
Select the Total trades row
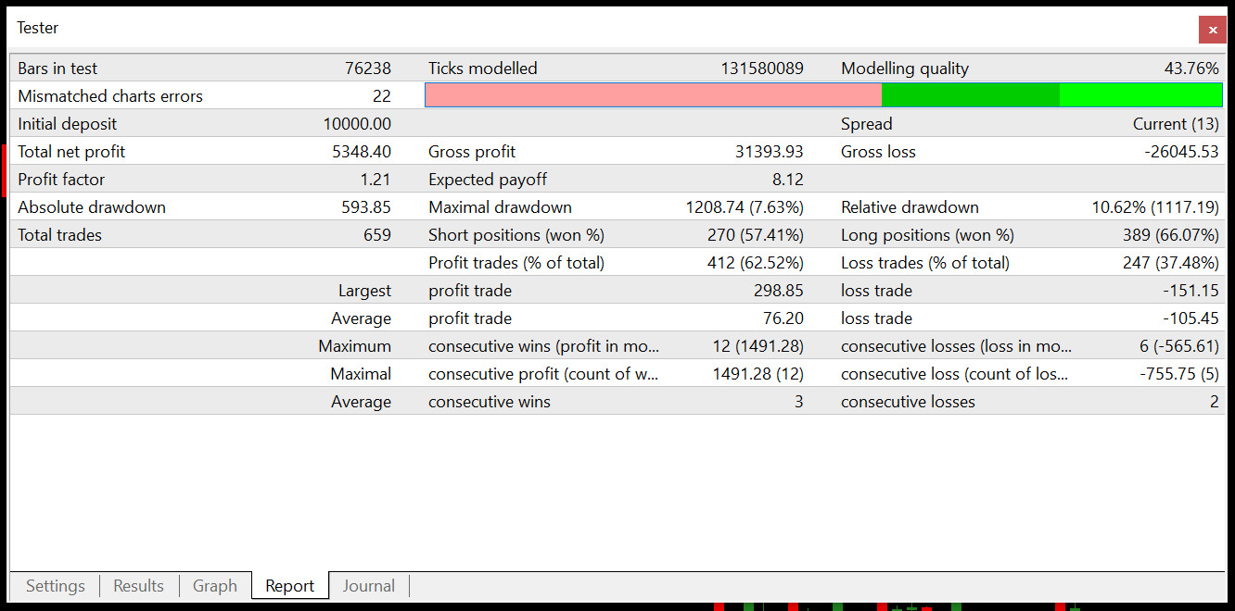click(x=617, y=234)
